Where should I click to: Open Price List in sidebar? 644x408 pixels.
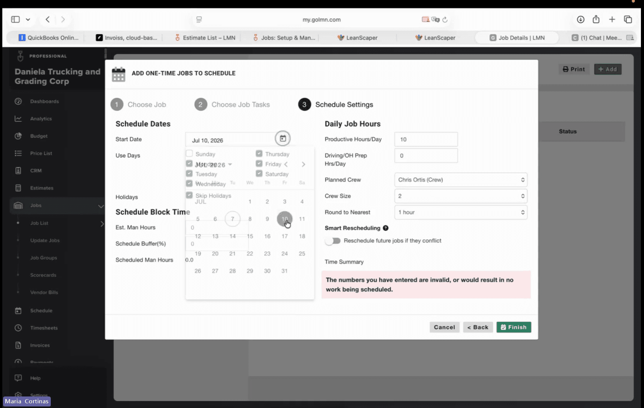click(x=41, y=153)
